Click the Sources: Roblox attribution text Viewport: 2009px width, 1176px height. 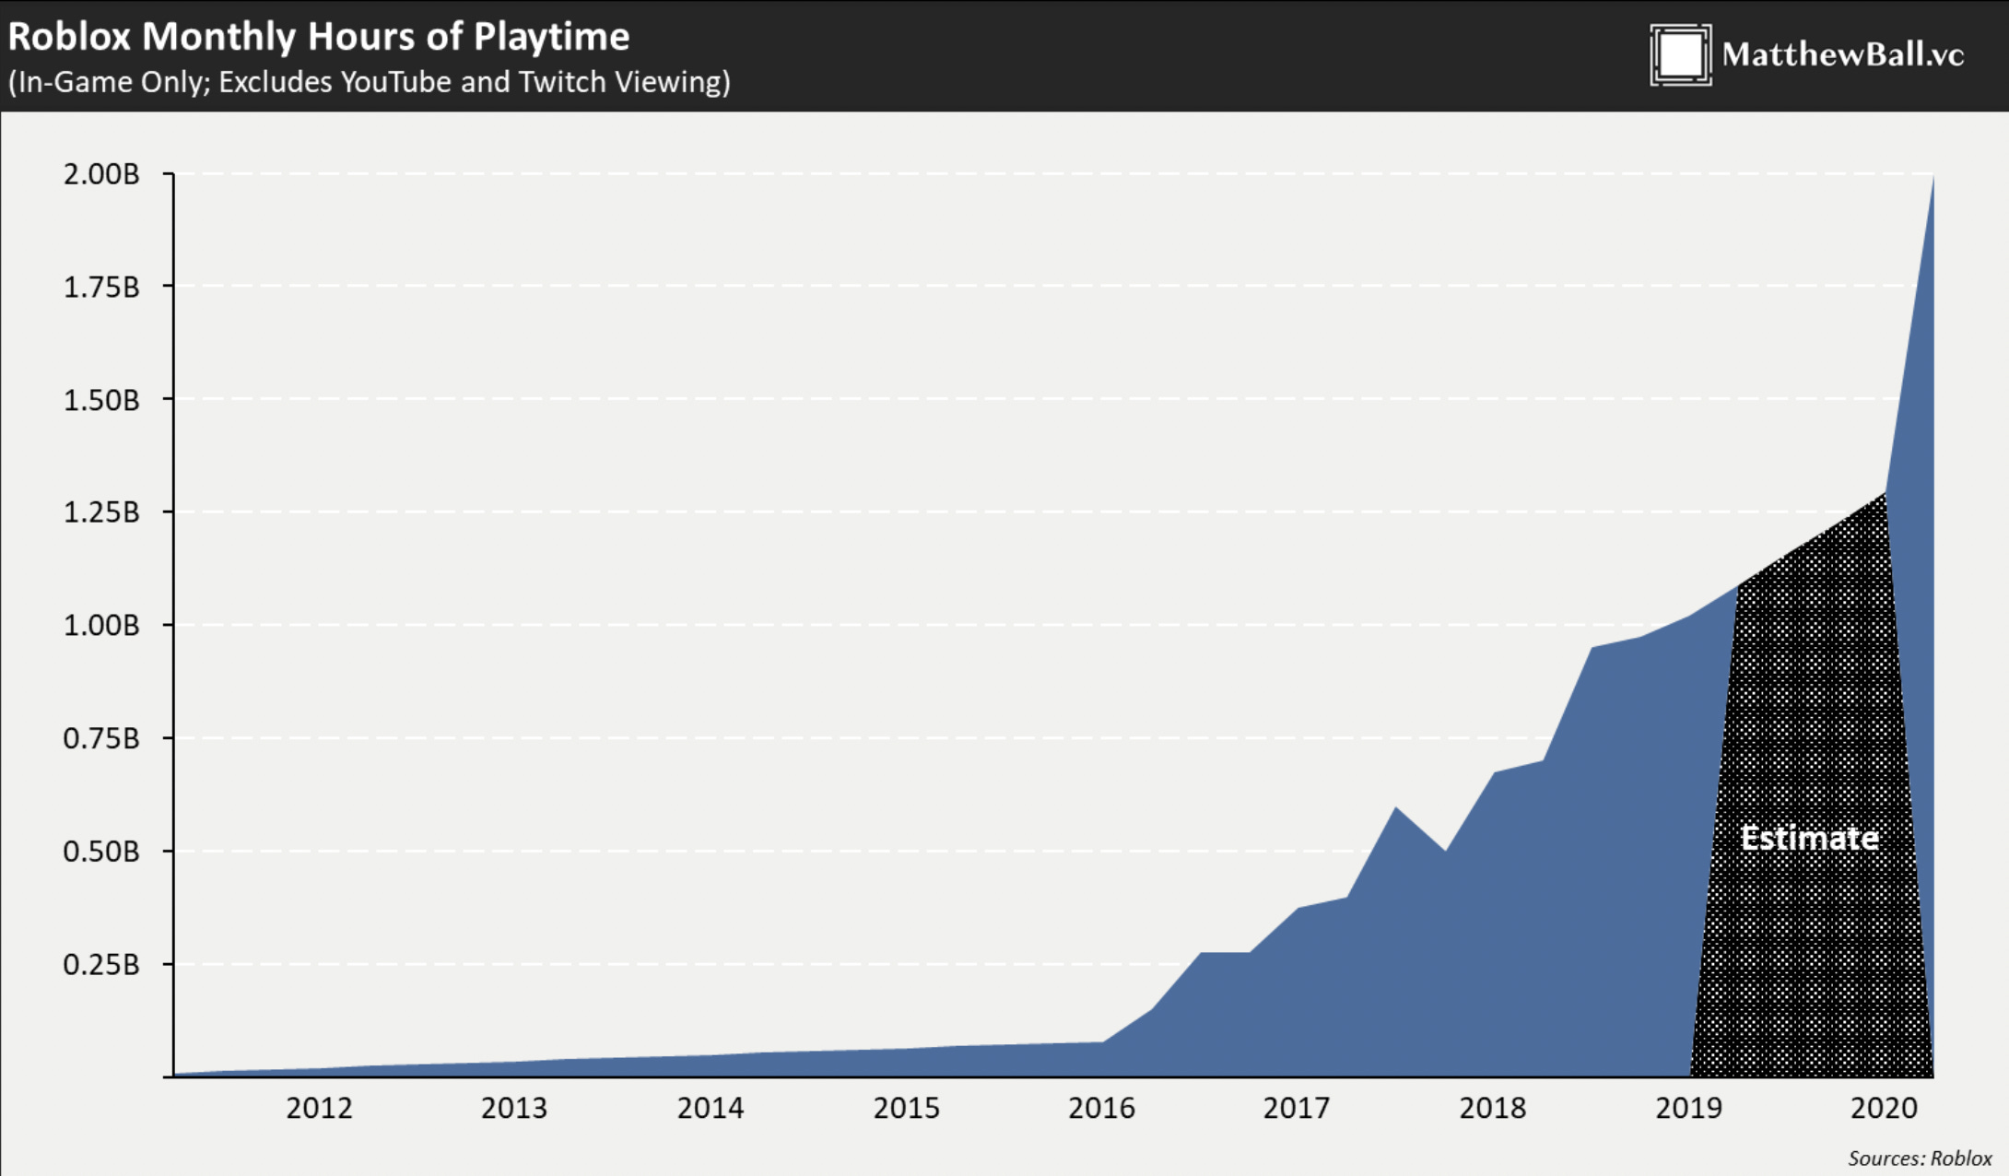click(1925, 1156)
